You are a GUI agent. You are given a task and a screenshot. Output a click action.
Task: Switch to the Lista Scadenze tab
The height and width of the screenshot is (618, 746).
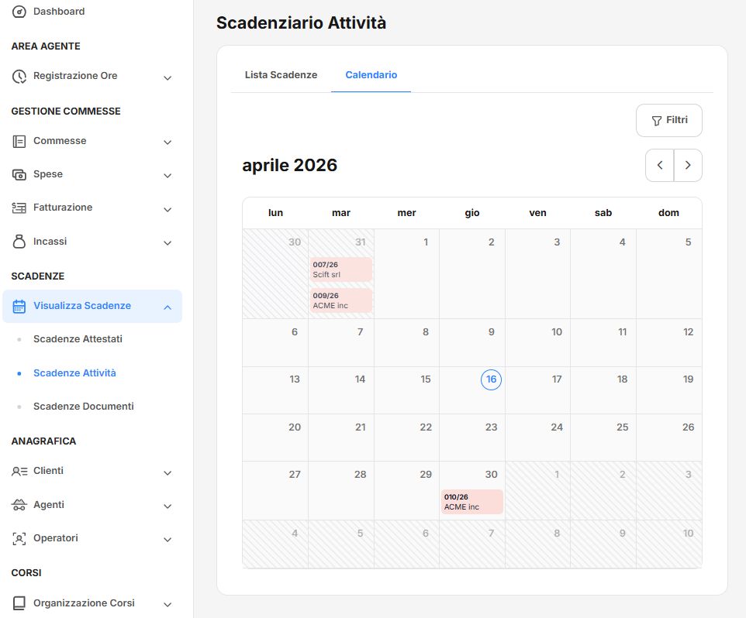(281, 75)
